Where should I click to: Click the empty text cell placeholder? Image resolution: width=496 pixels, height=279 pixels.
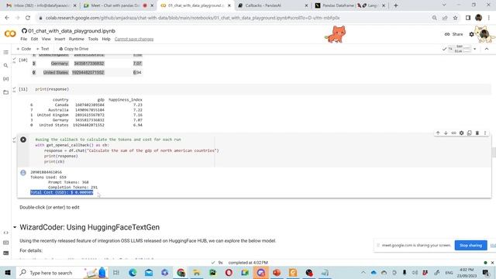(x=50, y=207)
